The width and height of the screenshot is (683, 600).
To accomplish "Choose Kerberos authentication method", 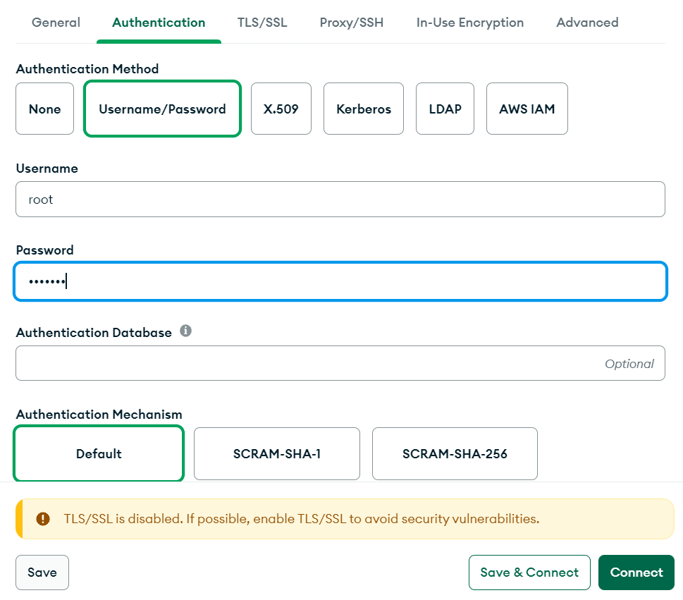I will 363,109.
